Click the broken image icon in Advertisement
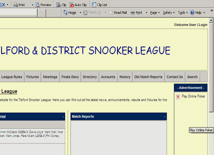The width and height of the screenshot is (214, 155). pyautogui.click(x=178, y=96)
